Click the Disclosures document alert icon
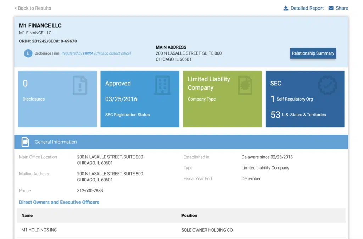The image size is (363, 239). (x=80, y=85)
